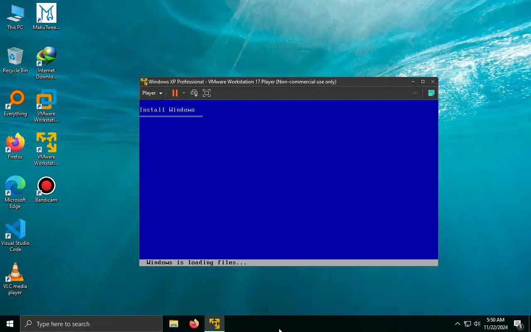The height and width of the screenshot is (332, 531).
Task: Select the Firefox desktop shortcut
Action: pyautogui.click(x=15, y=147)
